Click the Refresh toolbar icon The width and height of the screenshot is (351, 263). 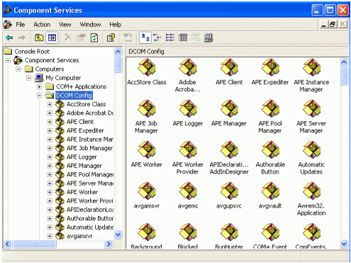[x=94, y=38]
